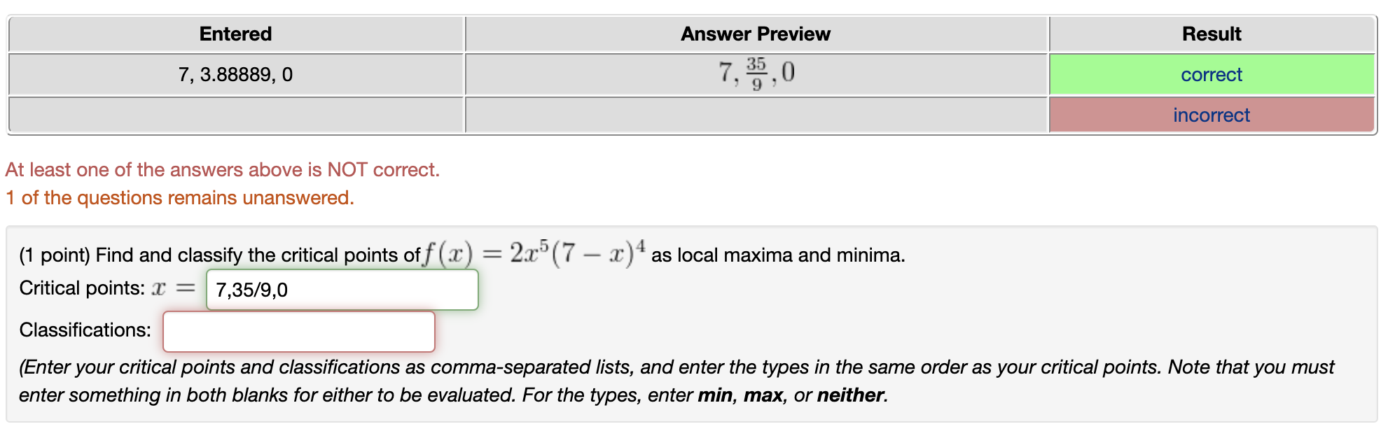Click the Classifications label
Image resolution: width=1388 pixels, height=438 pixels.
pos(84,330)
